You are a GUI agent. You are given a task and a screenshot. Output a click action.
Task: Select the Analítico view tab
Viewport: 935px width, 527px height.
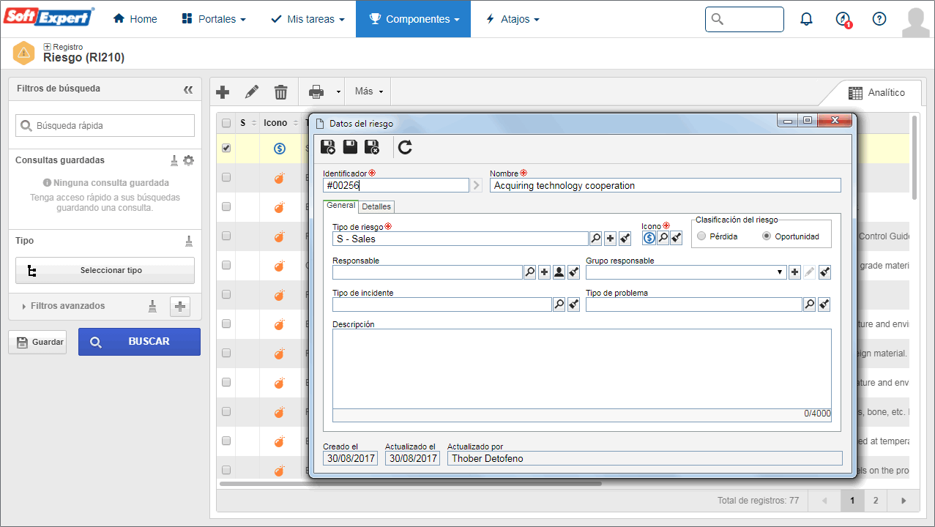(x=877, y=93)
